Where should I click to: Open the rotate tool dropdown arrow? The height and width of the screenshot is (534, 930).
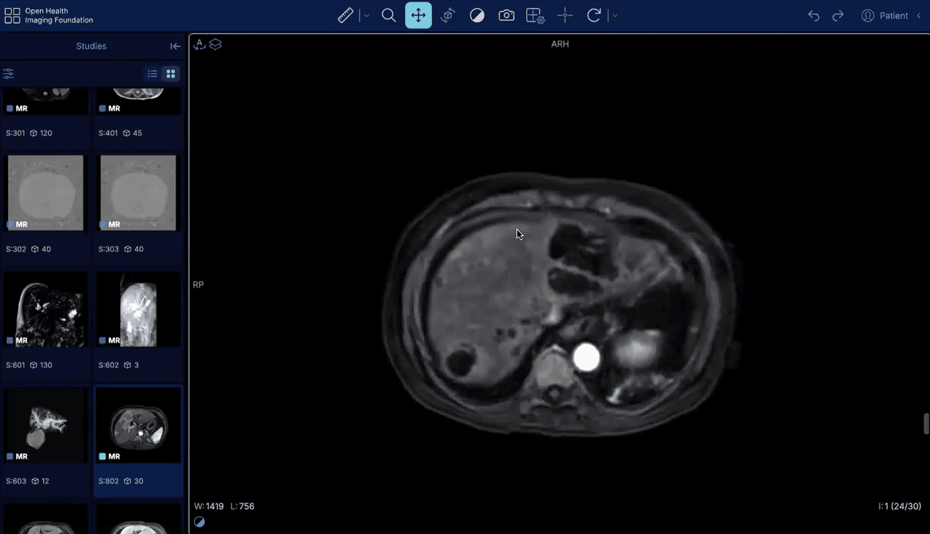coord(615,16)
